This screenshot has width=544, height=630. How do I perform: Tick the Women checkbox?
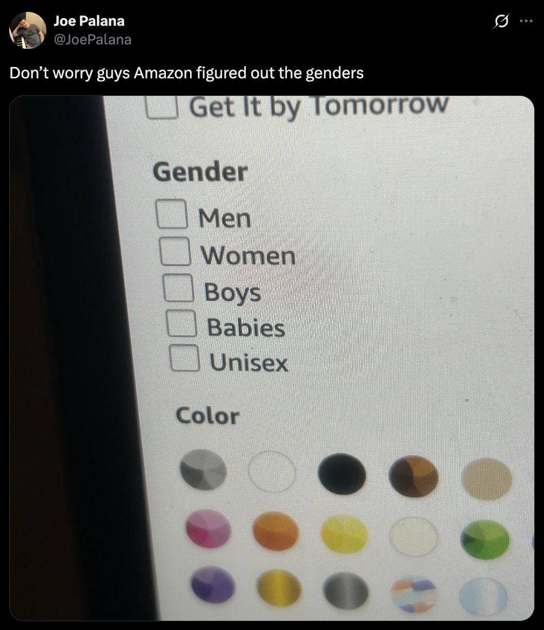coord(175,251)
